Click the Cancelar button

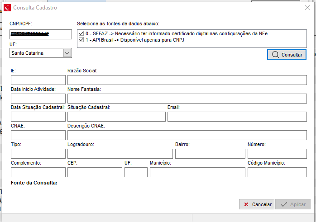[256, 204]
